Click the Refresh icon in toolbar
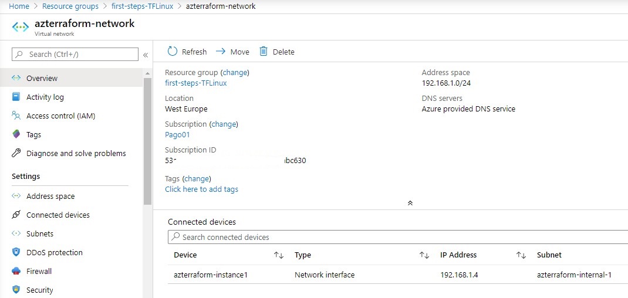The image size is (628, 298). 172,52
